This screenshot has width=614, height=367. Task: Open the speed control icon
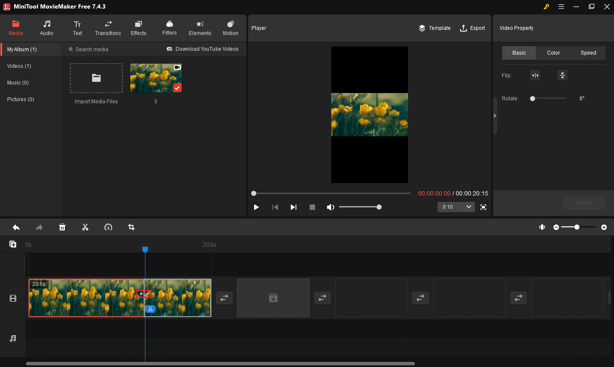coord(108,227)
